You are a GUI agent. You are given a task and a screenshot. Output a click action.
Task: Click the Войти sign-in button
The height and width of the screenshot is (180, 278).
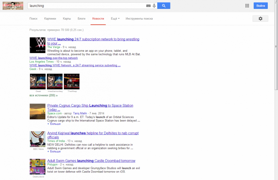[261, 6]
